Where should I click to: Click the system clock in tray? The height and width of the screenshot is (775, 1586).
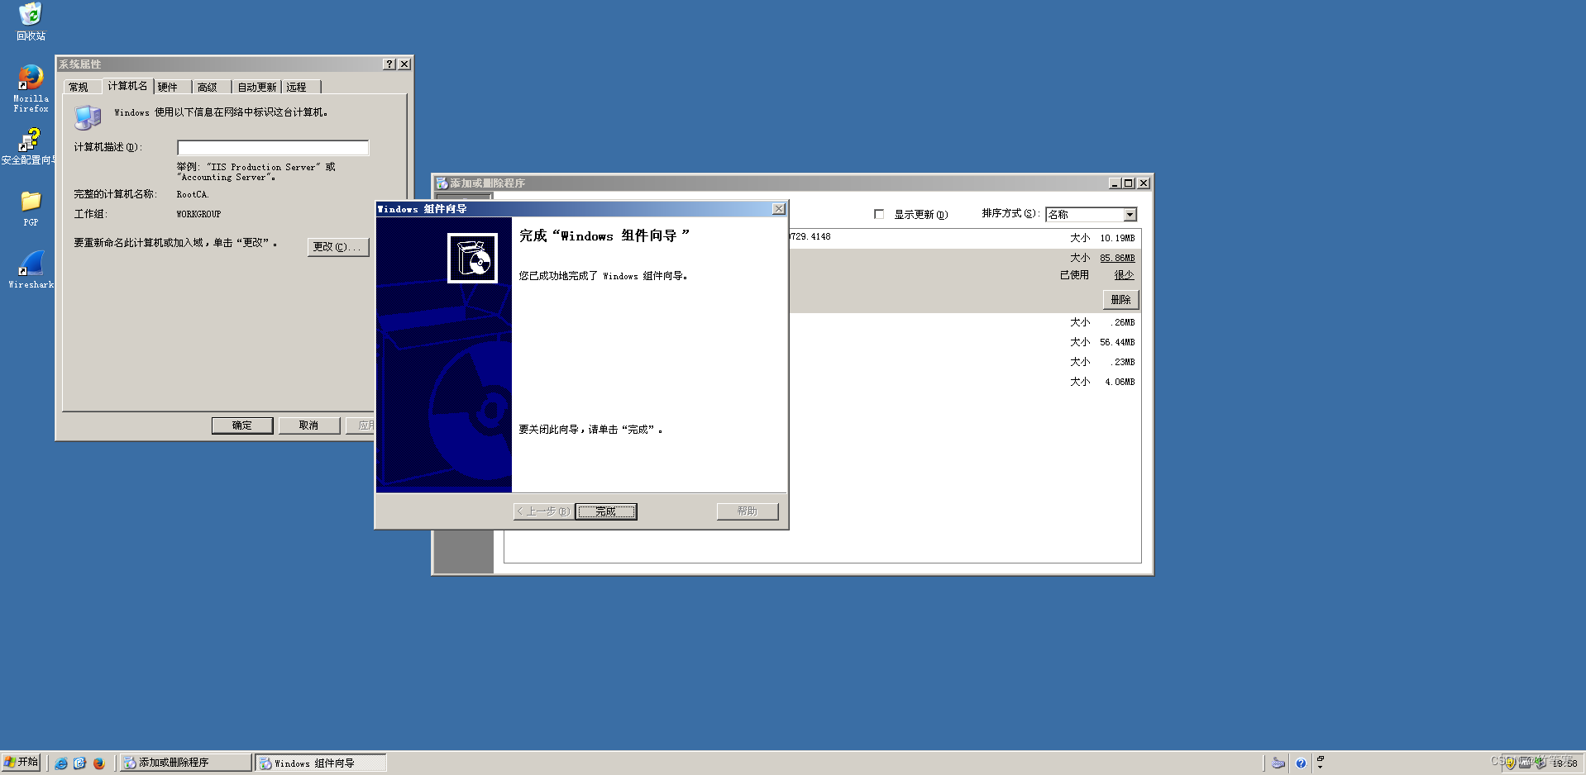click(x=1565, y=763)
